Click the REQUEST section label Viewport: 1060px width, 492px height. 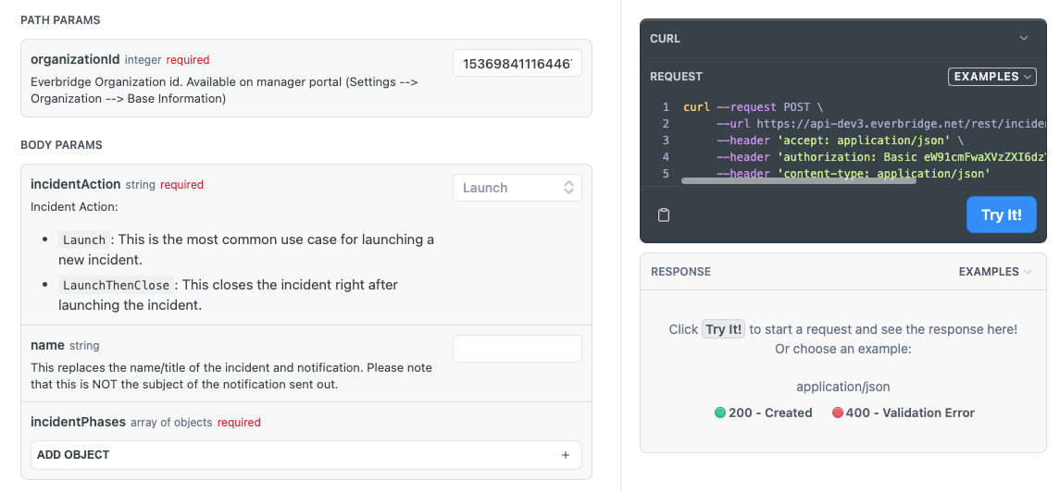point(676,77)
